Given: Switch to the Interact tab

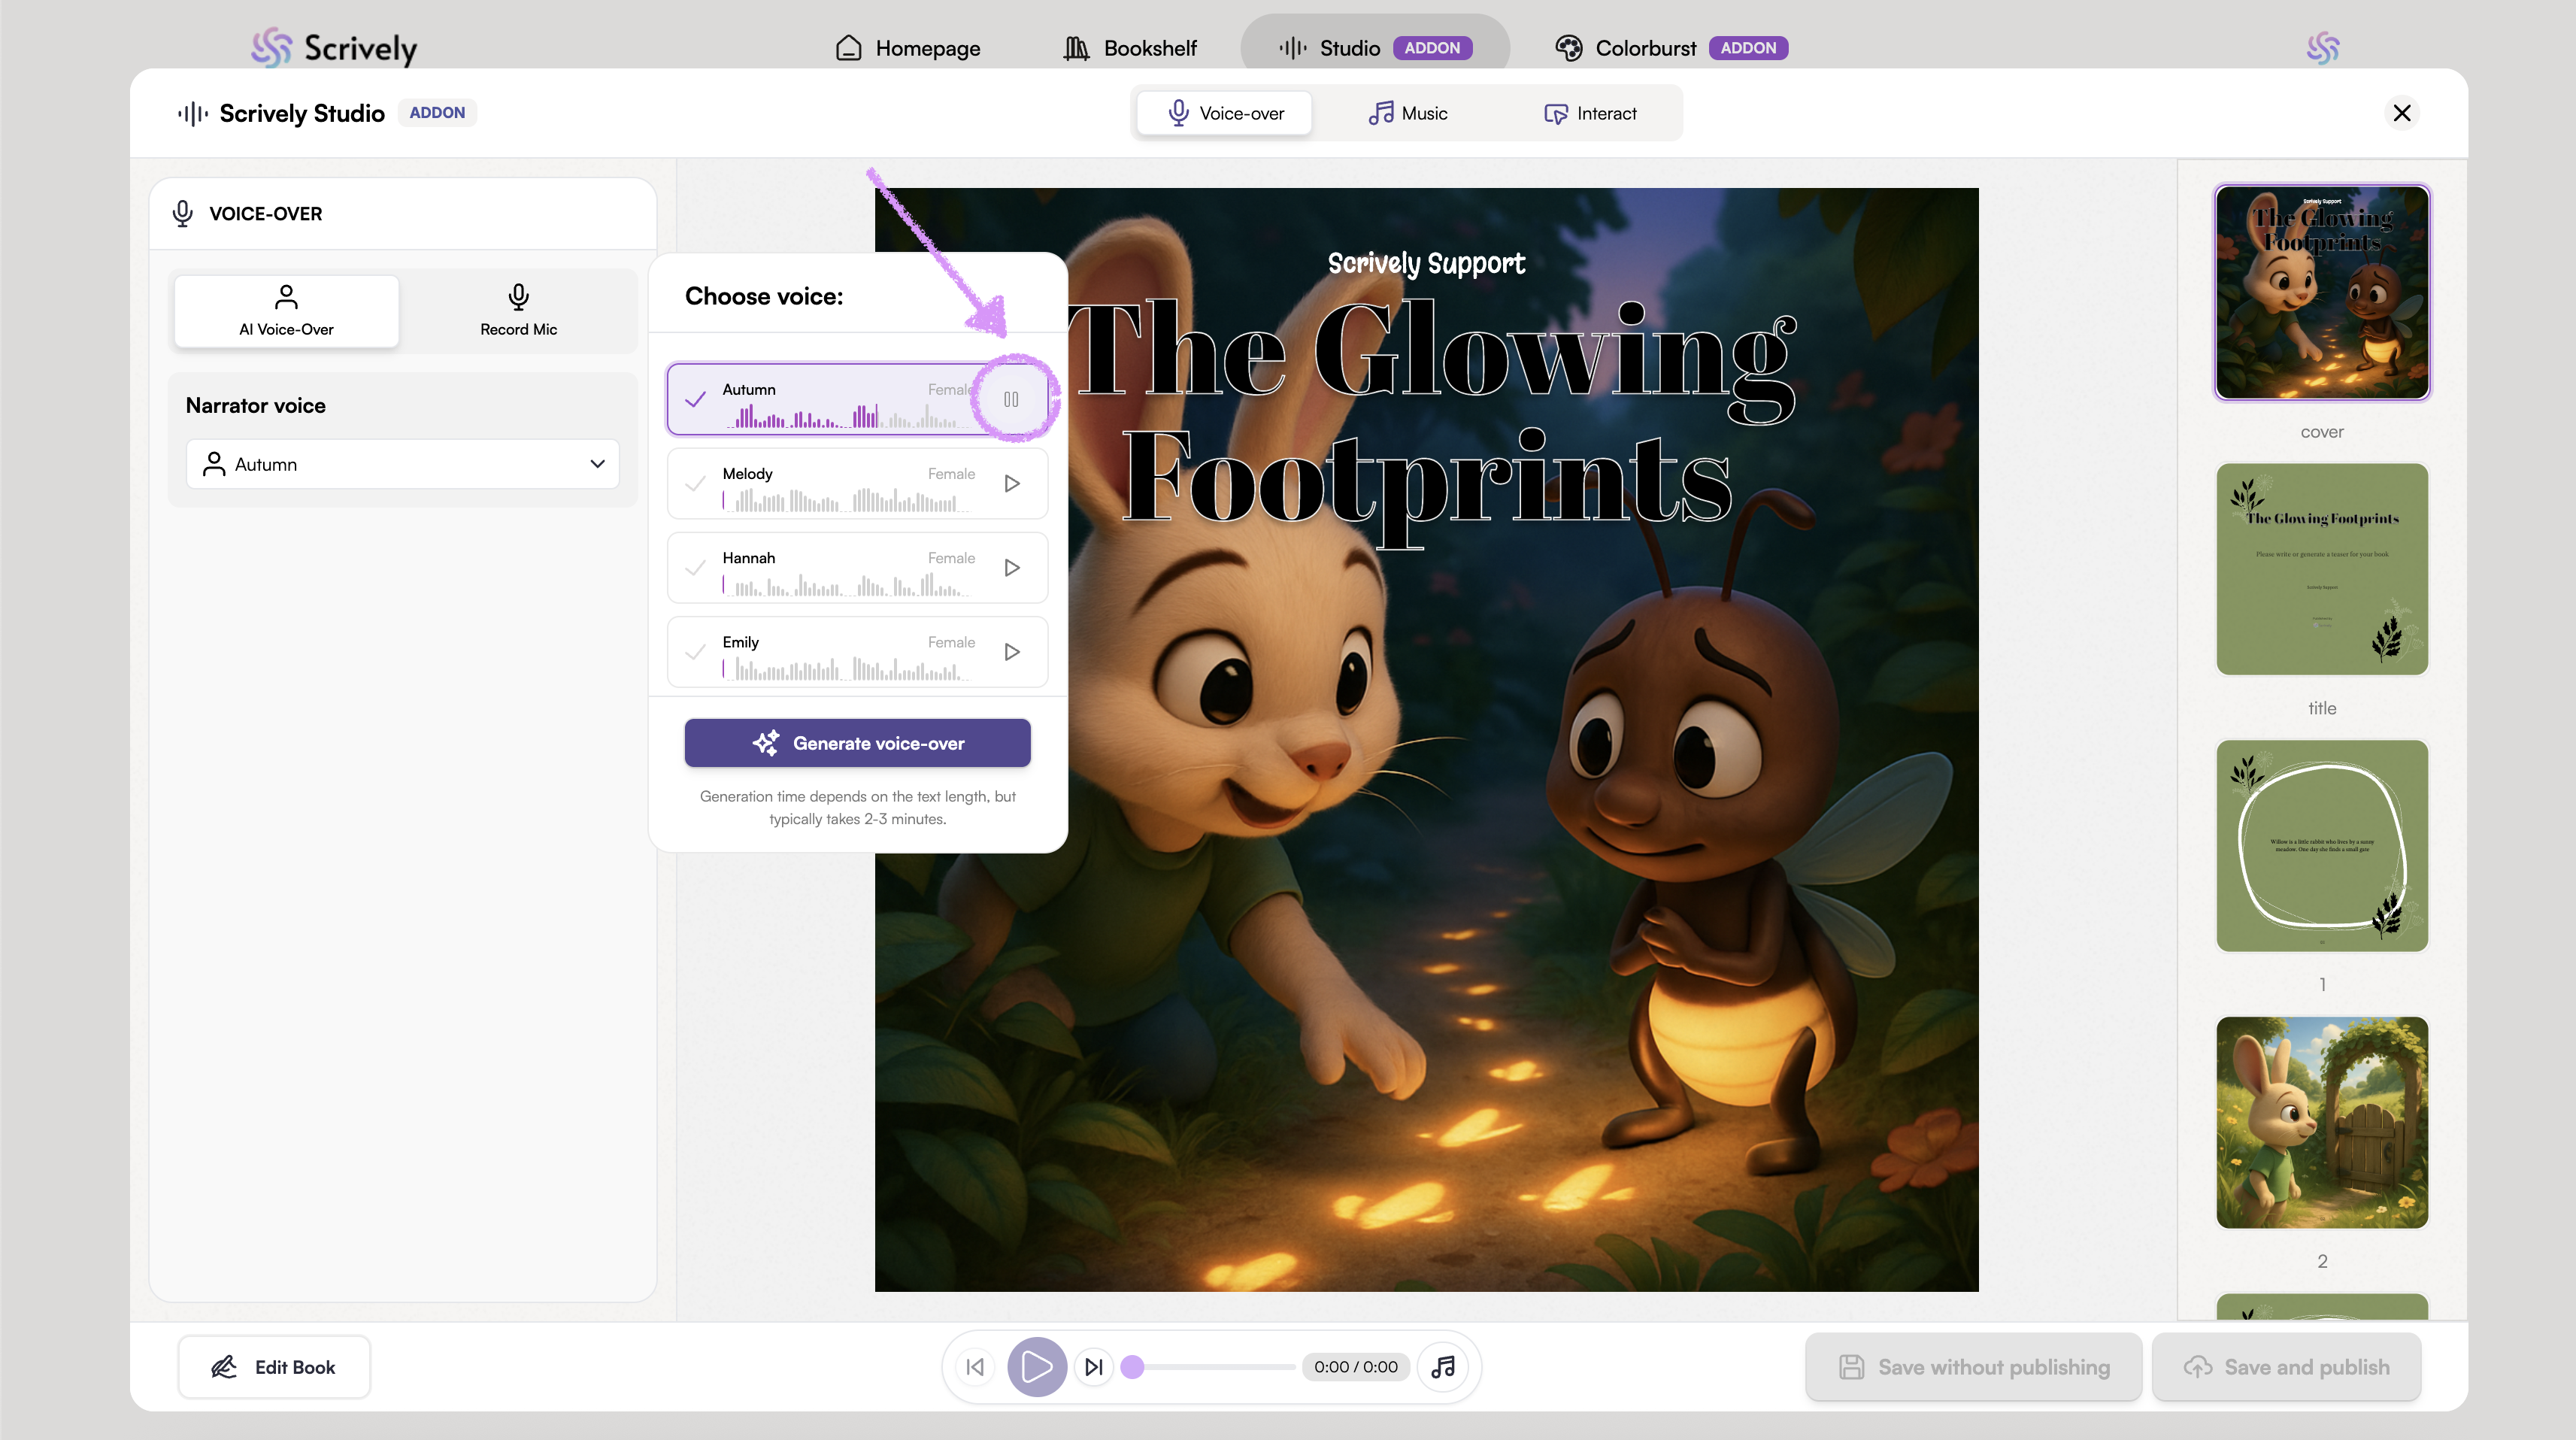Looking at the screenshot, I should point(1590,113).
